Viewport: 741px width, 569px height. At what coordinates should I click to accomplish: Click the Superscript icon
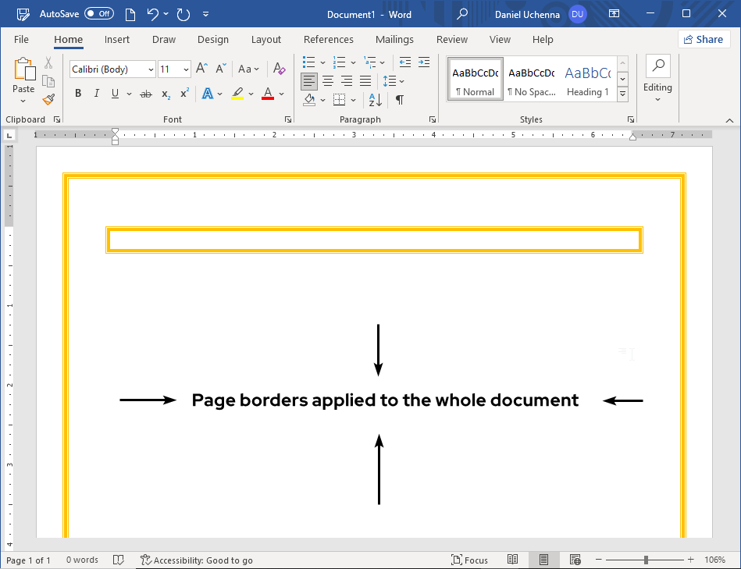point(183,93)
